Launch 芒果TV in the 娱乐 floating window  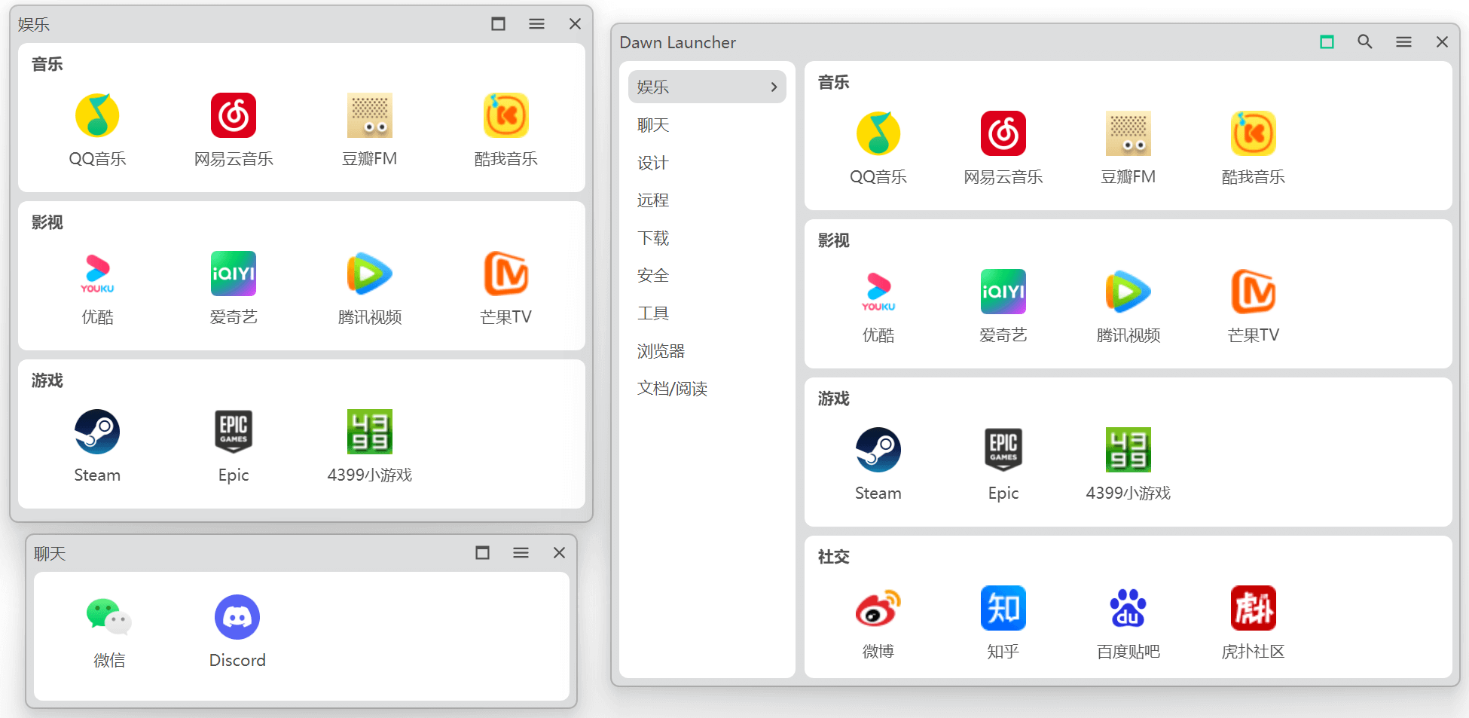pos(506,289)
